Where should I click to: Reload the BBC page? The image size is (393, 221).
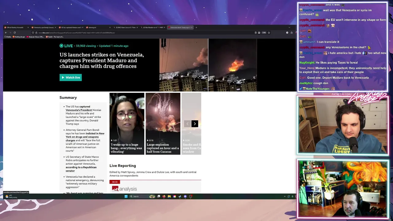pyautogui.click(x=14, y=33)
